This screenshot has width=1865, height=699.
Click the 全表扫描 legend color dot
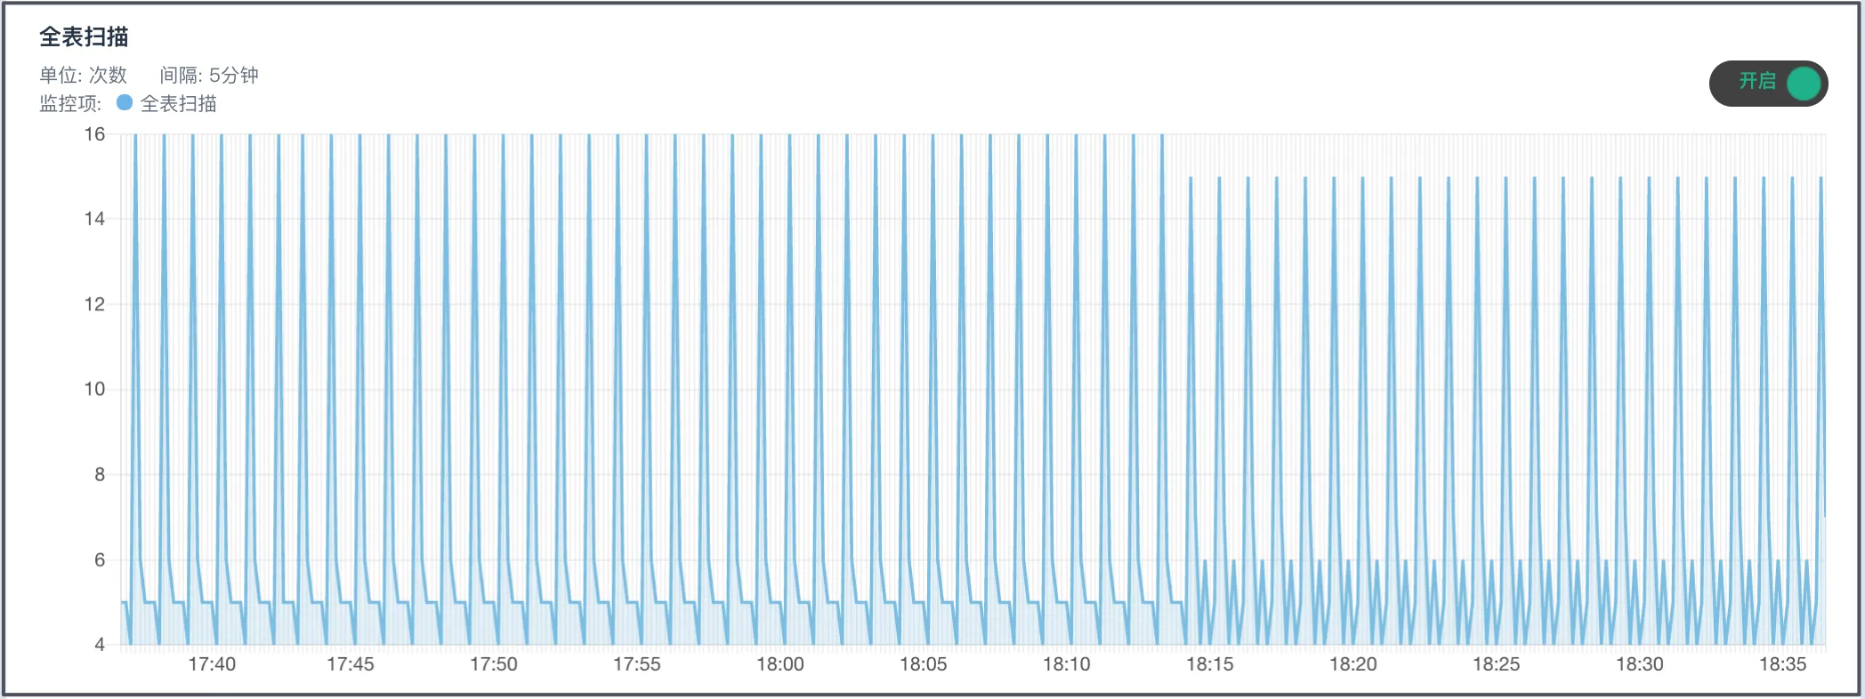coord(125,103)
